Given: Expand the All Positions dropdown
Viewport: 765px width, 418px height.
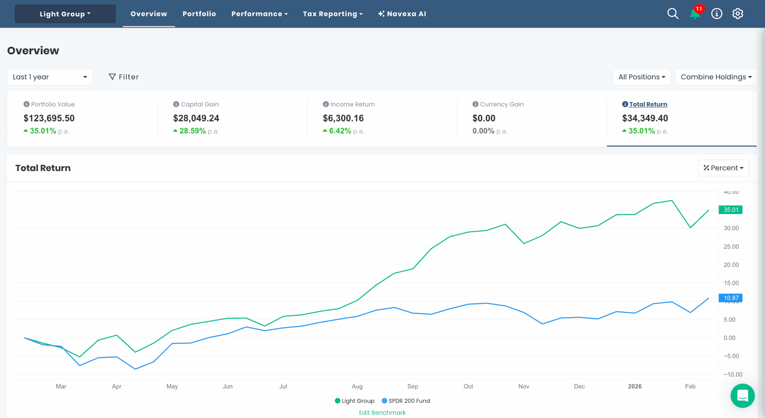Looking at the screenshot, I should [x=642, y=77].
